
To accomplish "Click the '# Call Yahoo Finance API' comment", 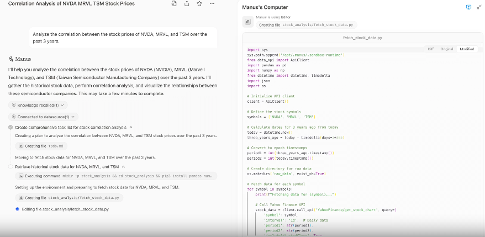I will 280,205.
